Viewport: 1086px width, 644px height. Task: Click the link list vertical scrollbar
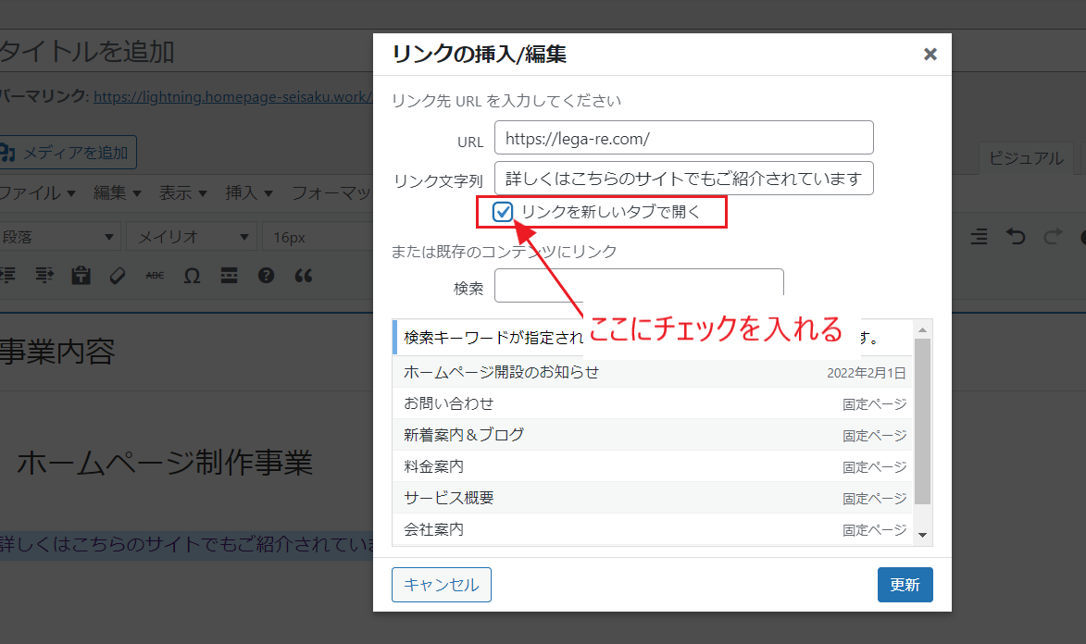(x=922, y=421)
